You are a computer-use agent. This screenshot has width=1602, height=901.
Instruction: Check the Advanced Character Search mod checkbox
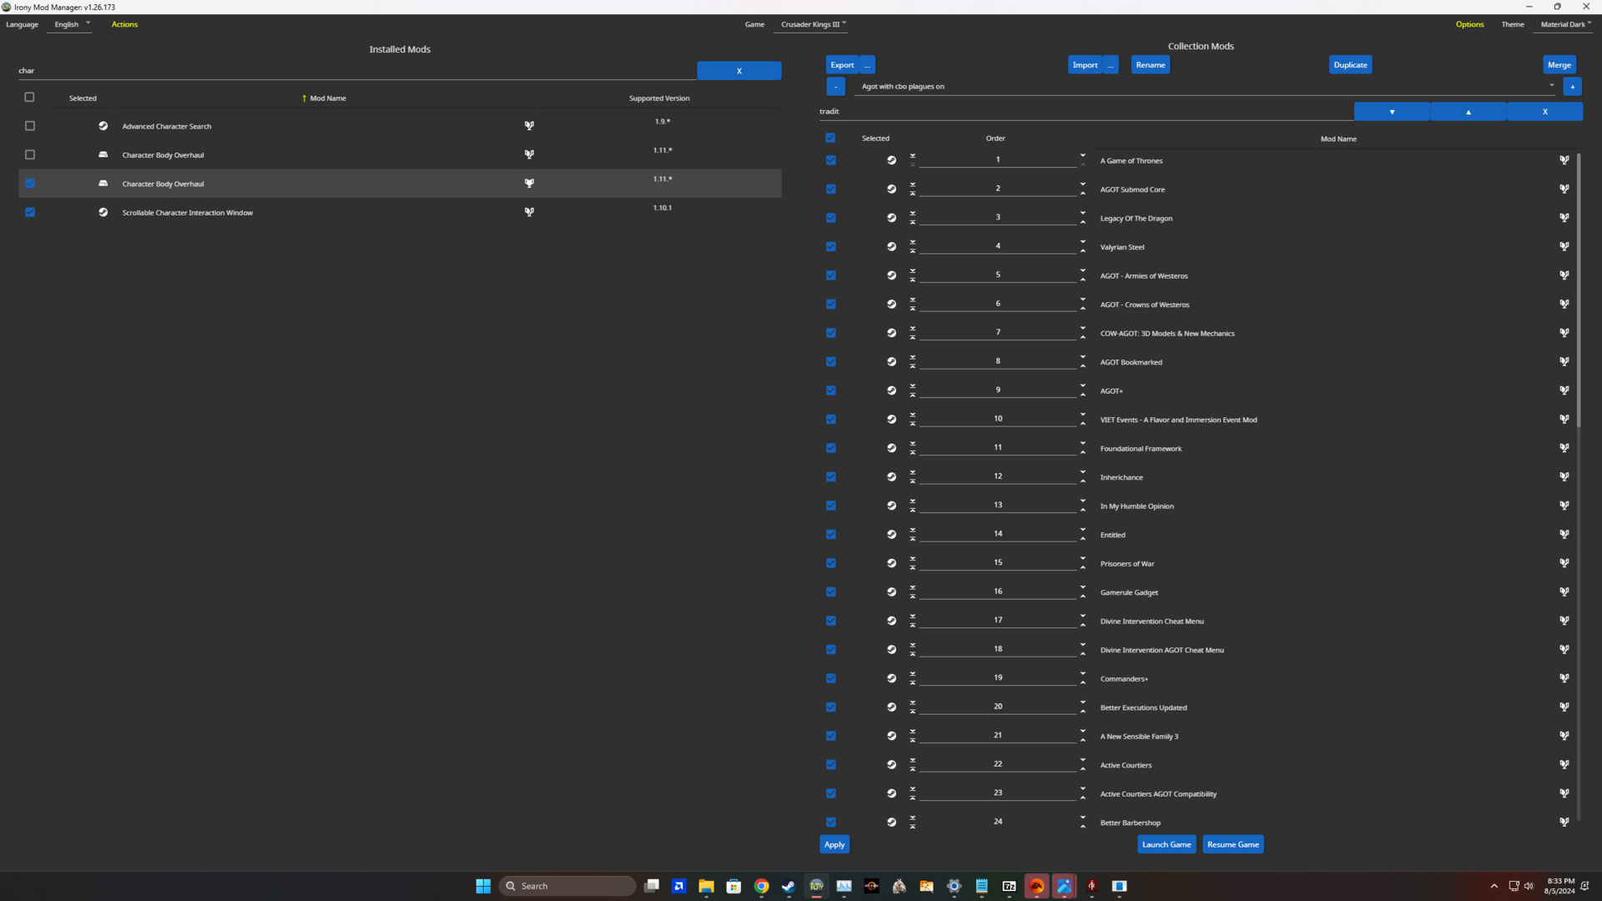[30, 126]
